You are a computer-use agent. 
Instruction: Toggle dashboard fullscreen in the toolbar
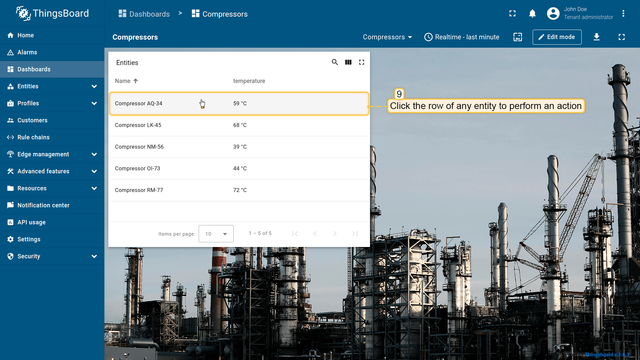[x=622, y=37]
